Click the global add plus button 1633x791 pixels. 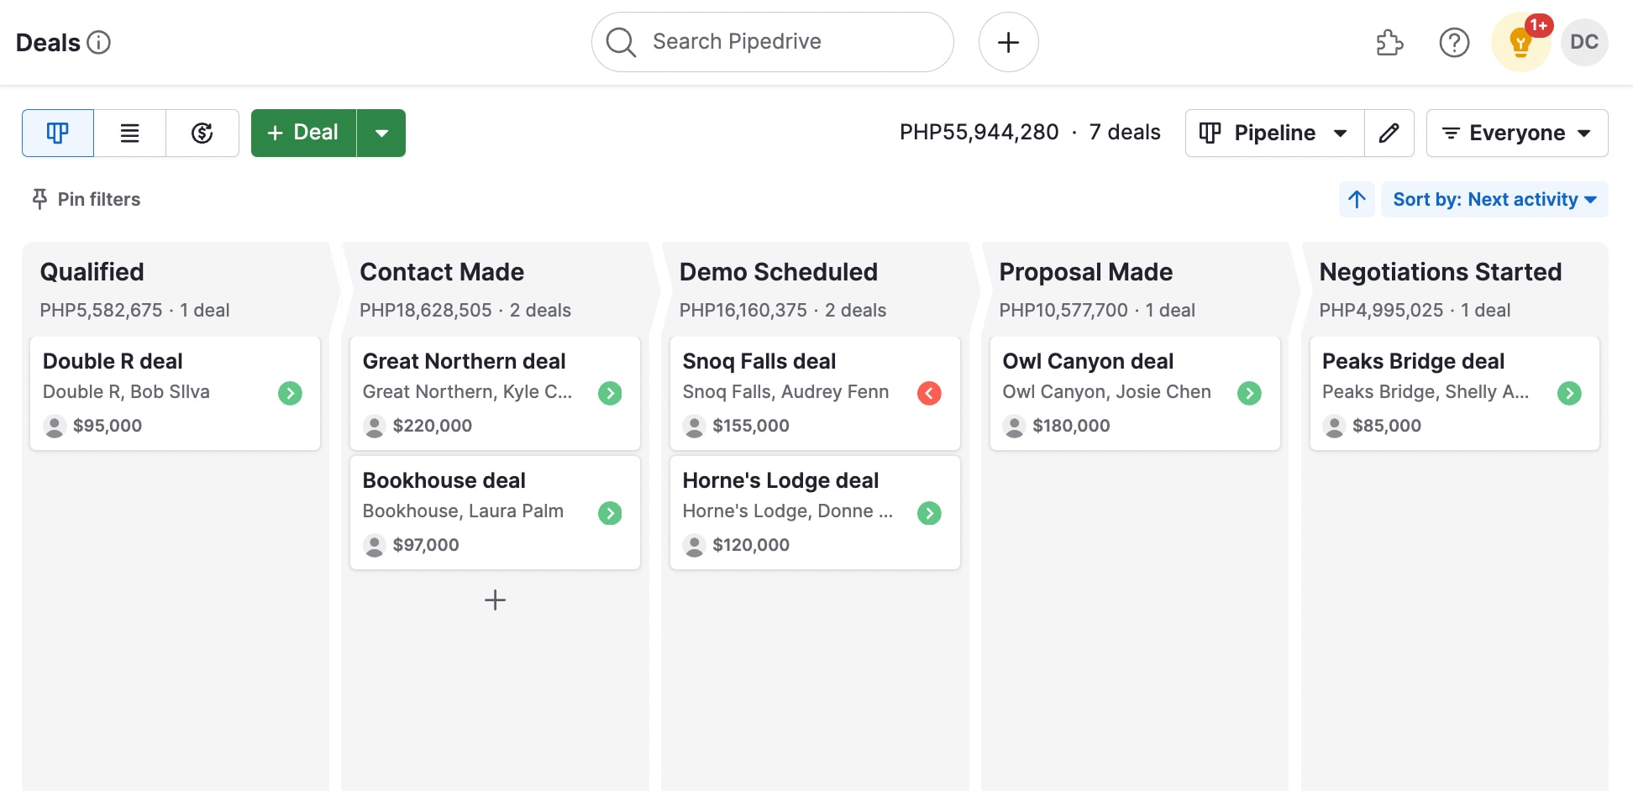point(1008,41)
